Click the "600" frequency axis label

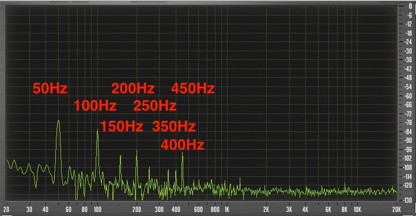click(x=198, y=210)
